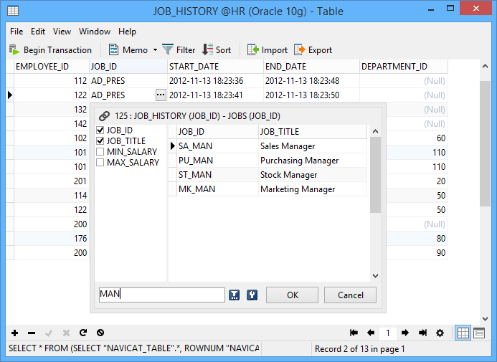Screen dimensions: 497x362
Task: Go to the next page arrow
Action: click(404, 333)
